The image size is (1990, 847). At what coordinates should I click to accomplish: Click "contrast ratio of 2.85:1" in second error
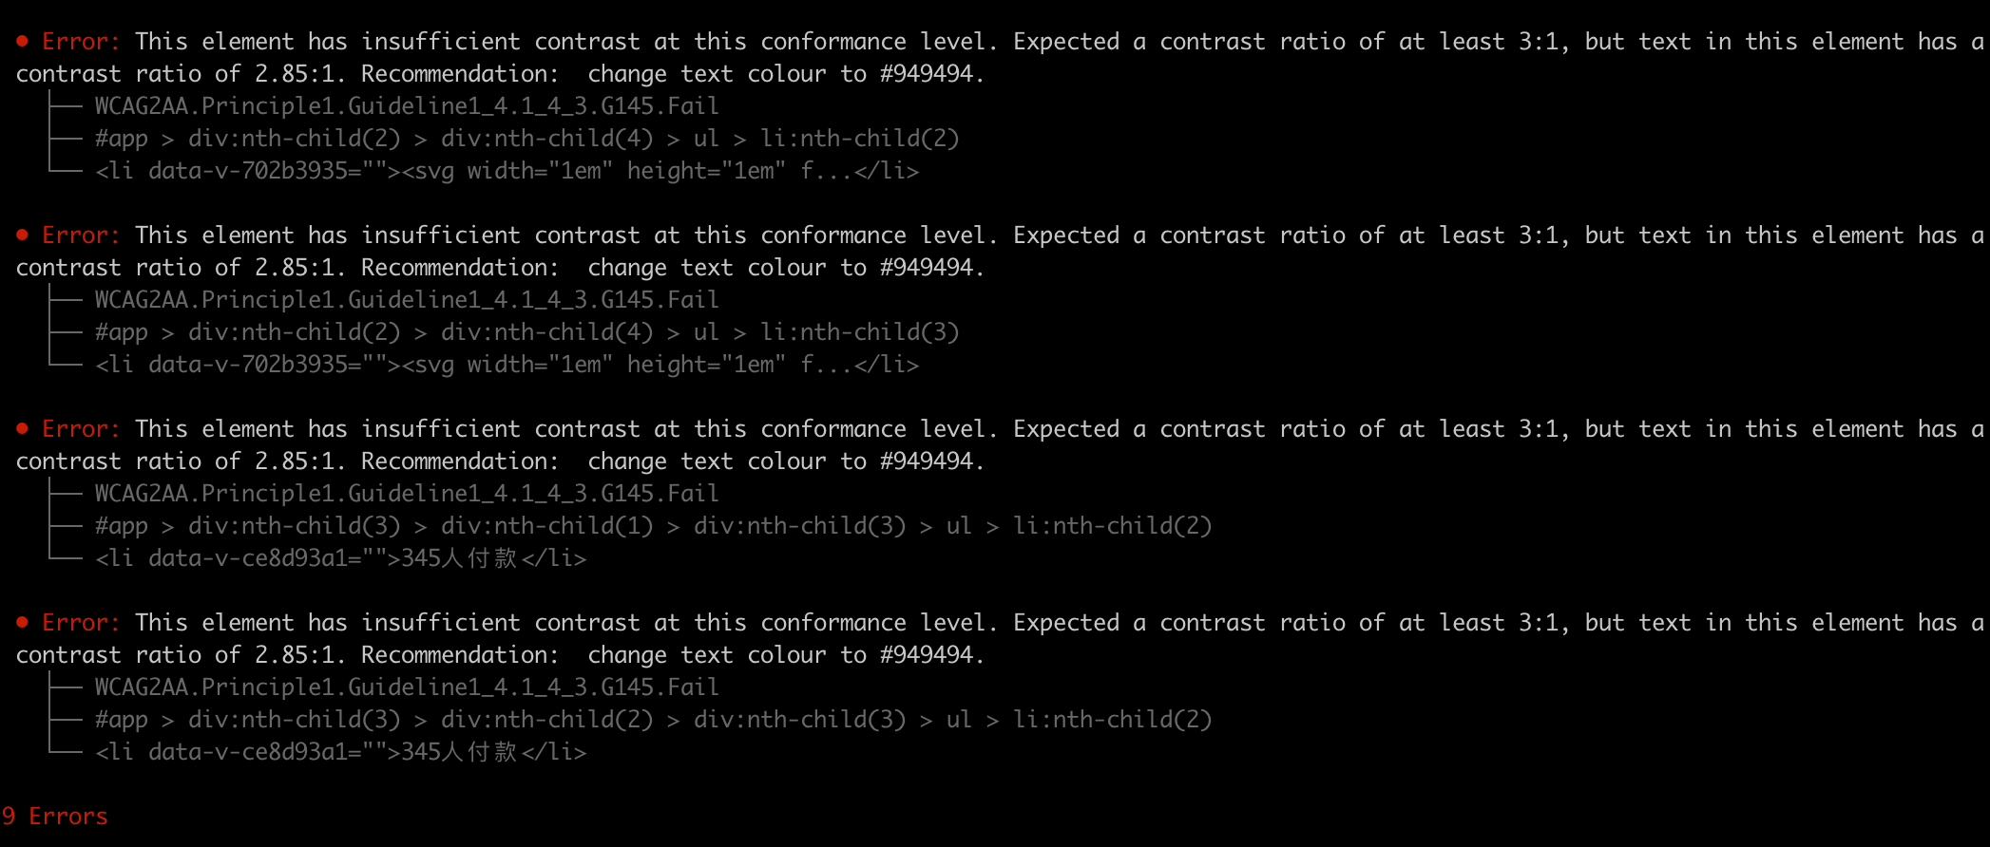[x=181, y=268]
